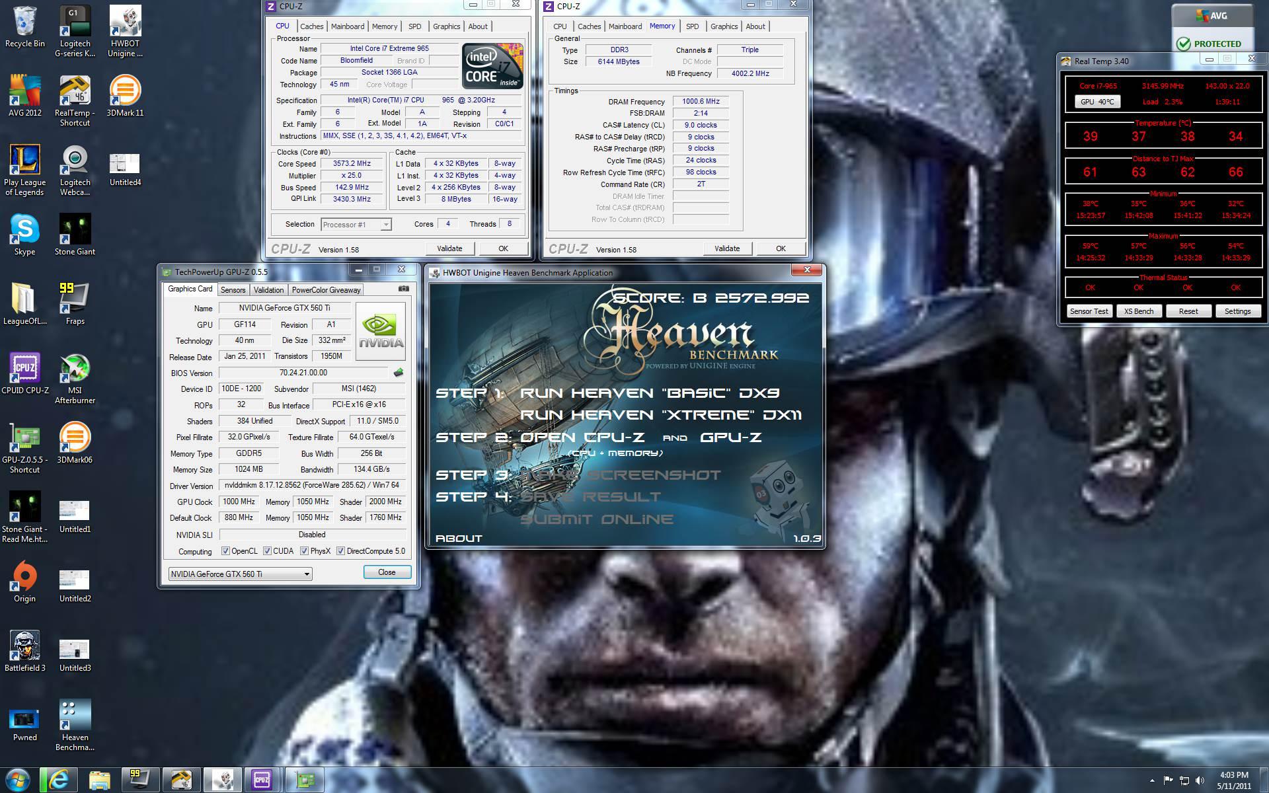Click GPU-Z Name field GeForce GTX 560 Ti

coord(284,308)
